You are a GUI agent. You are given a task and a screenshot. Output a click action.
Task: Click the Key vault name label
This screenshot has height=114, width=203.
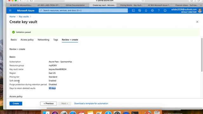[16, 69]
